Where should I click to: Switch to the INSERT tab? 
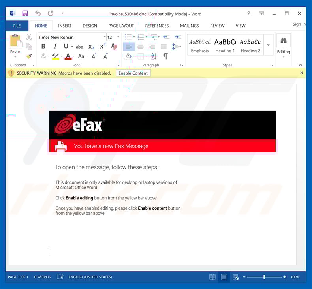(65, 26)
